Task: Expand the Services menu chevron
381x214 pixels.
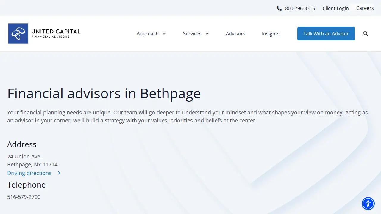Action: point(207,34)
